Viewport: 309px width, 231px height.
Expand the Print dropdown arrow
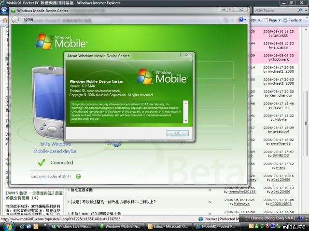point(259,20)
